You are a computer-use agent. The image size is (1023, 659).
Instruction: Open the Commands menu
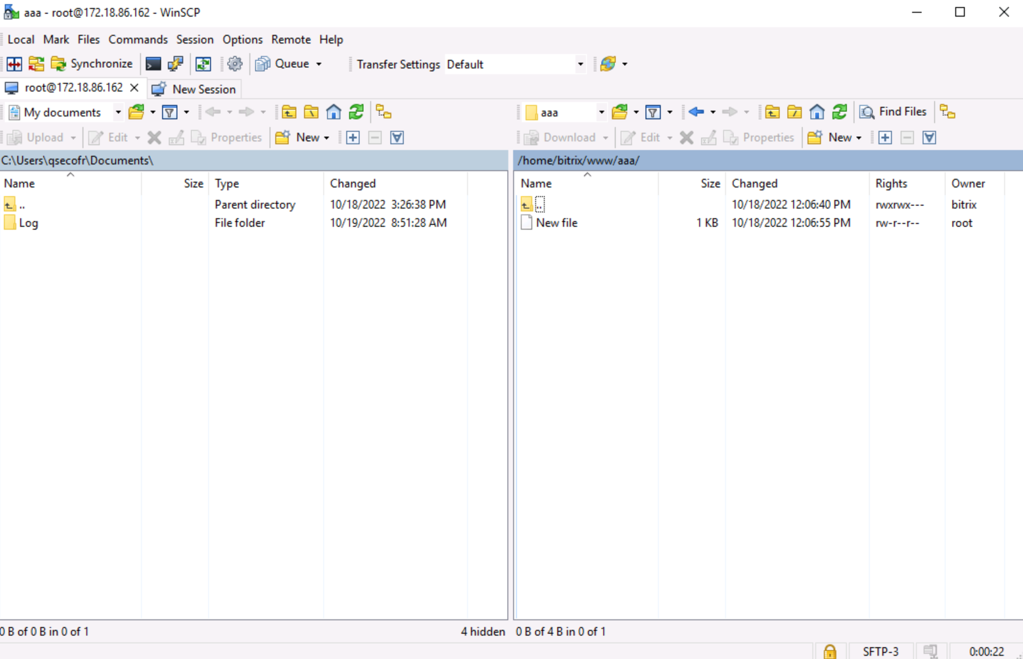coord(138,40)
